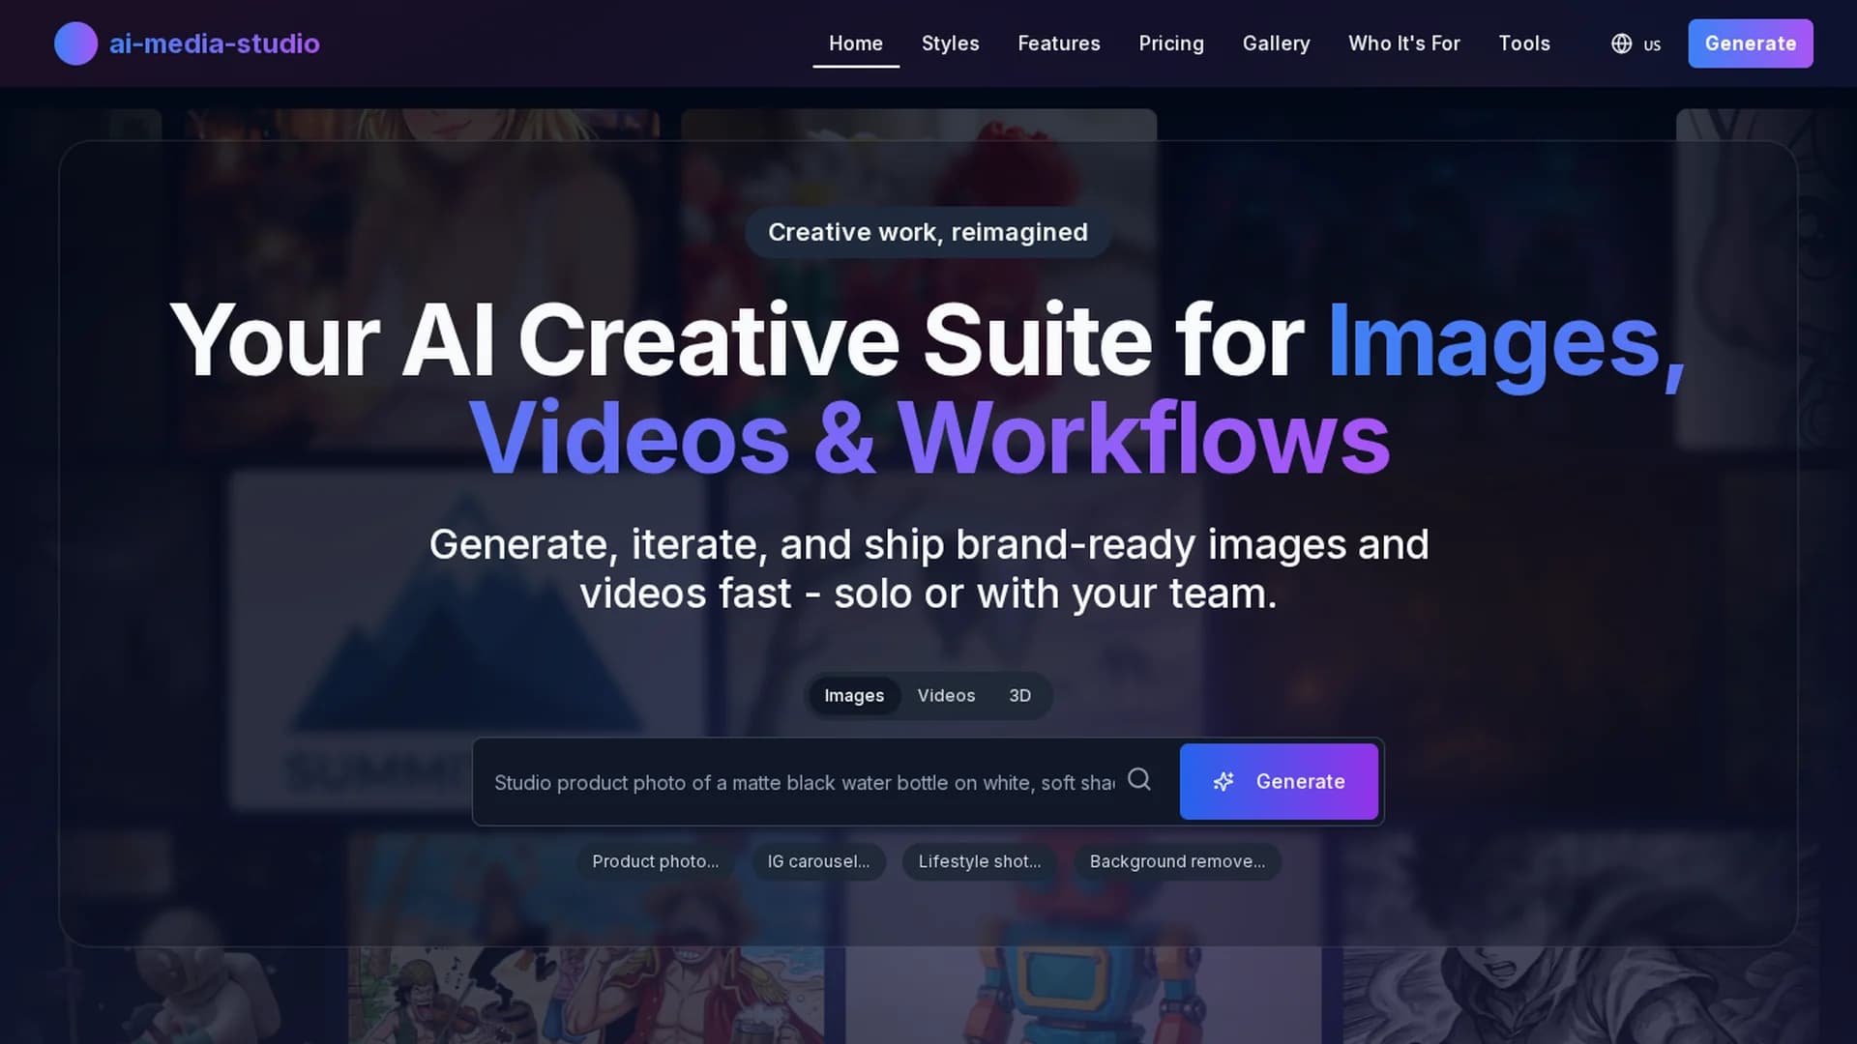Click the ai-media-studio gradient logo circle
The image size is (1857, 1044).
[75, 43]
